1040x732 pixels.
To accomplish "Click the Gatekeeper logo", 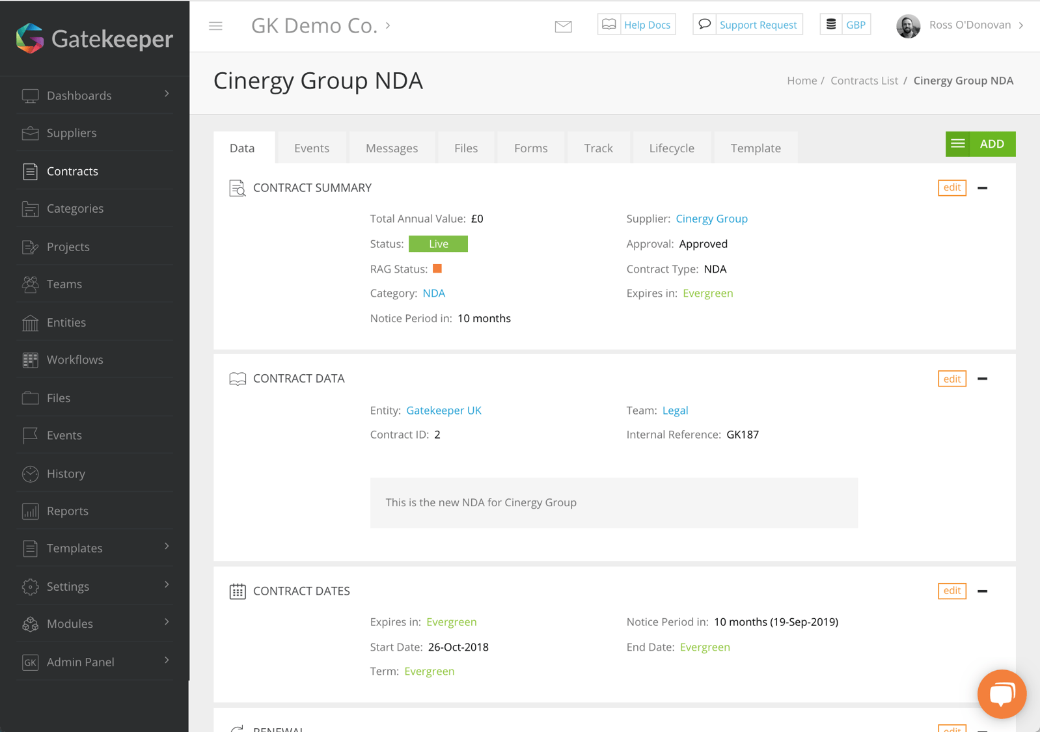I will 95,38.
